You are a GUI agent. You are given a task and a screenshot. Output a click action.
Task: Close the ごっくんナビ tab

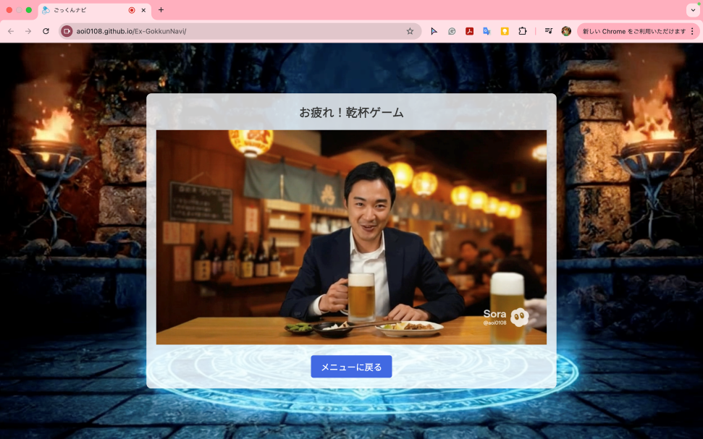143,10
